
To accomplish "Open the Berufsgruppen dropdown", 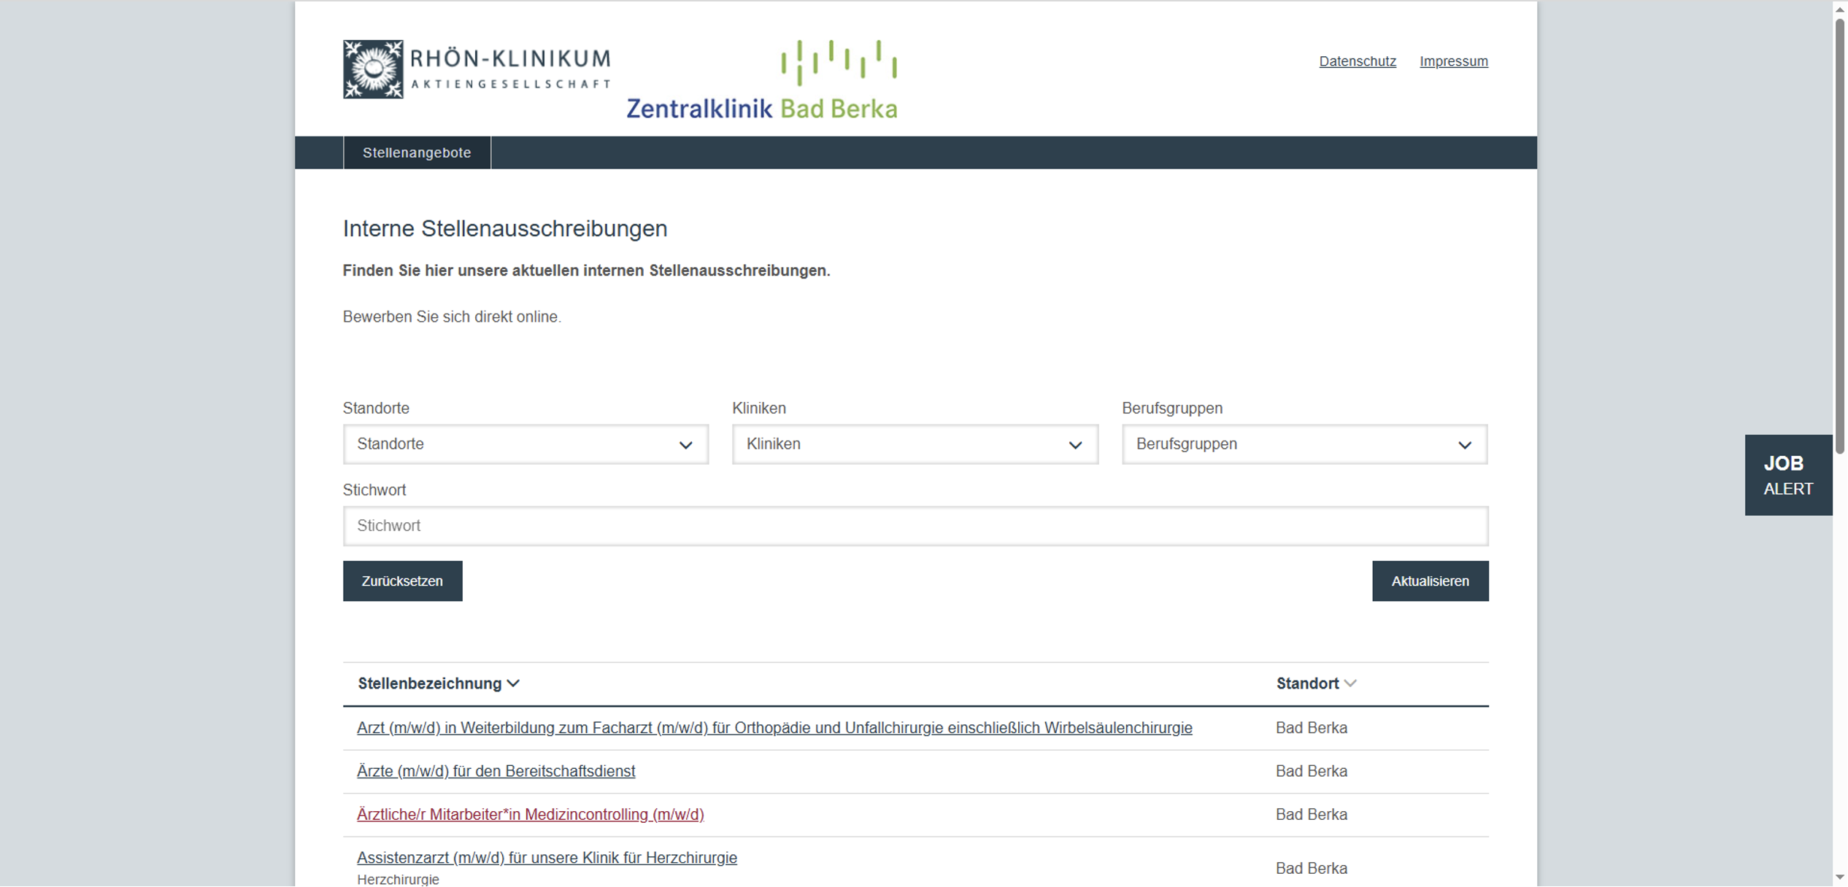I will [1304, 444].
